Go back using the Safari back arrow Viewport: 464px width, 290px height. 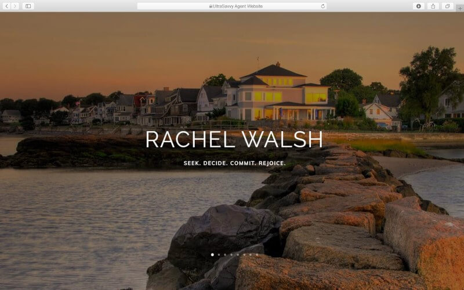point(7,6)
